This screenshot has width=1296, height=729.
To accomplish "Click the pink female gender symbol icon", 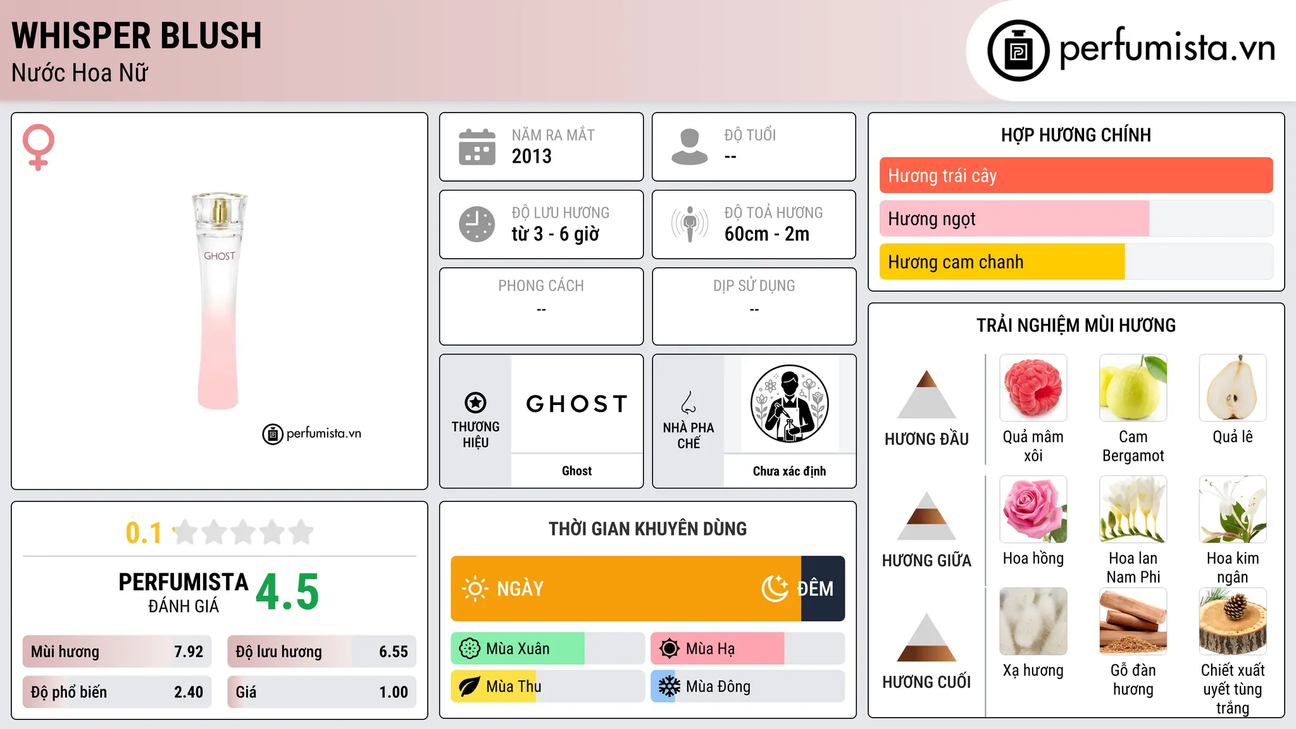I will coord(39,147).
